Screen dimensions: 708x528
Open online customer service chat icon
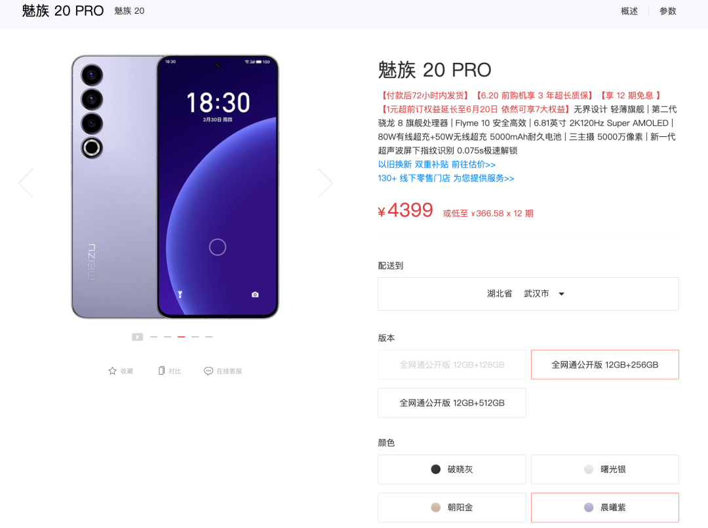[x=208, y=371]
